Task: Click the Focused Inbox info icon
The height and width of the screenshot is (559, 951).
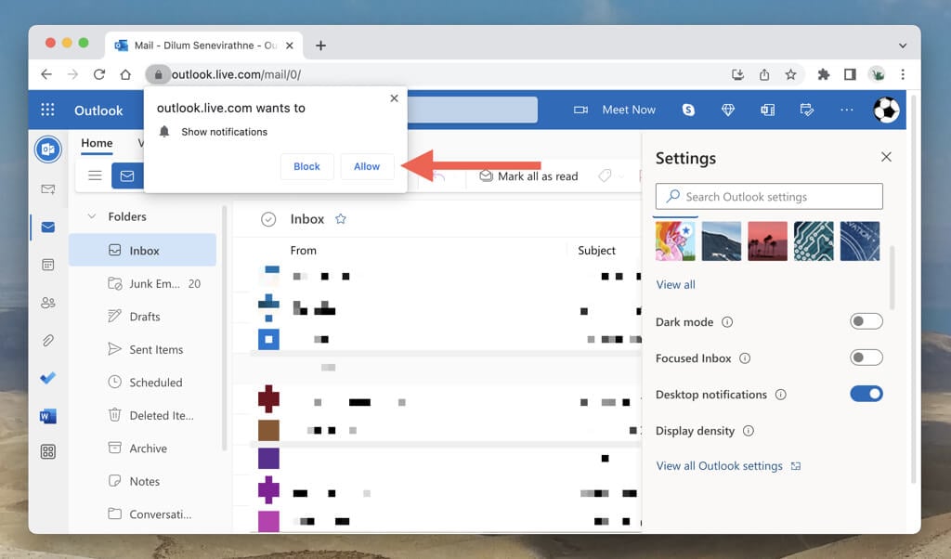Action: [x=745, y=358]
